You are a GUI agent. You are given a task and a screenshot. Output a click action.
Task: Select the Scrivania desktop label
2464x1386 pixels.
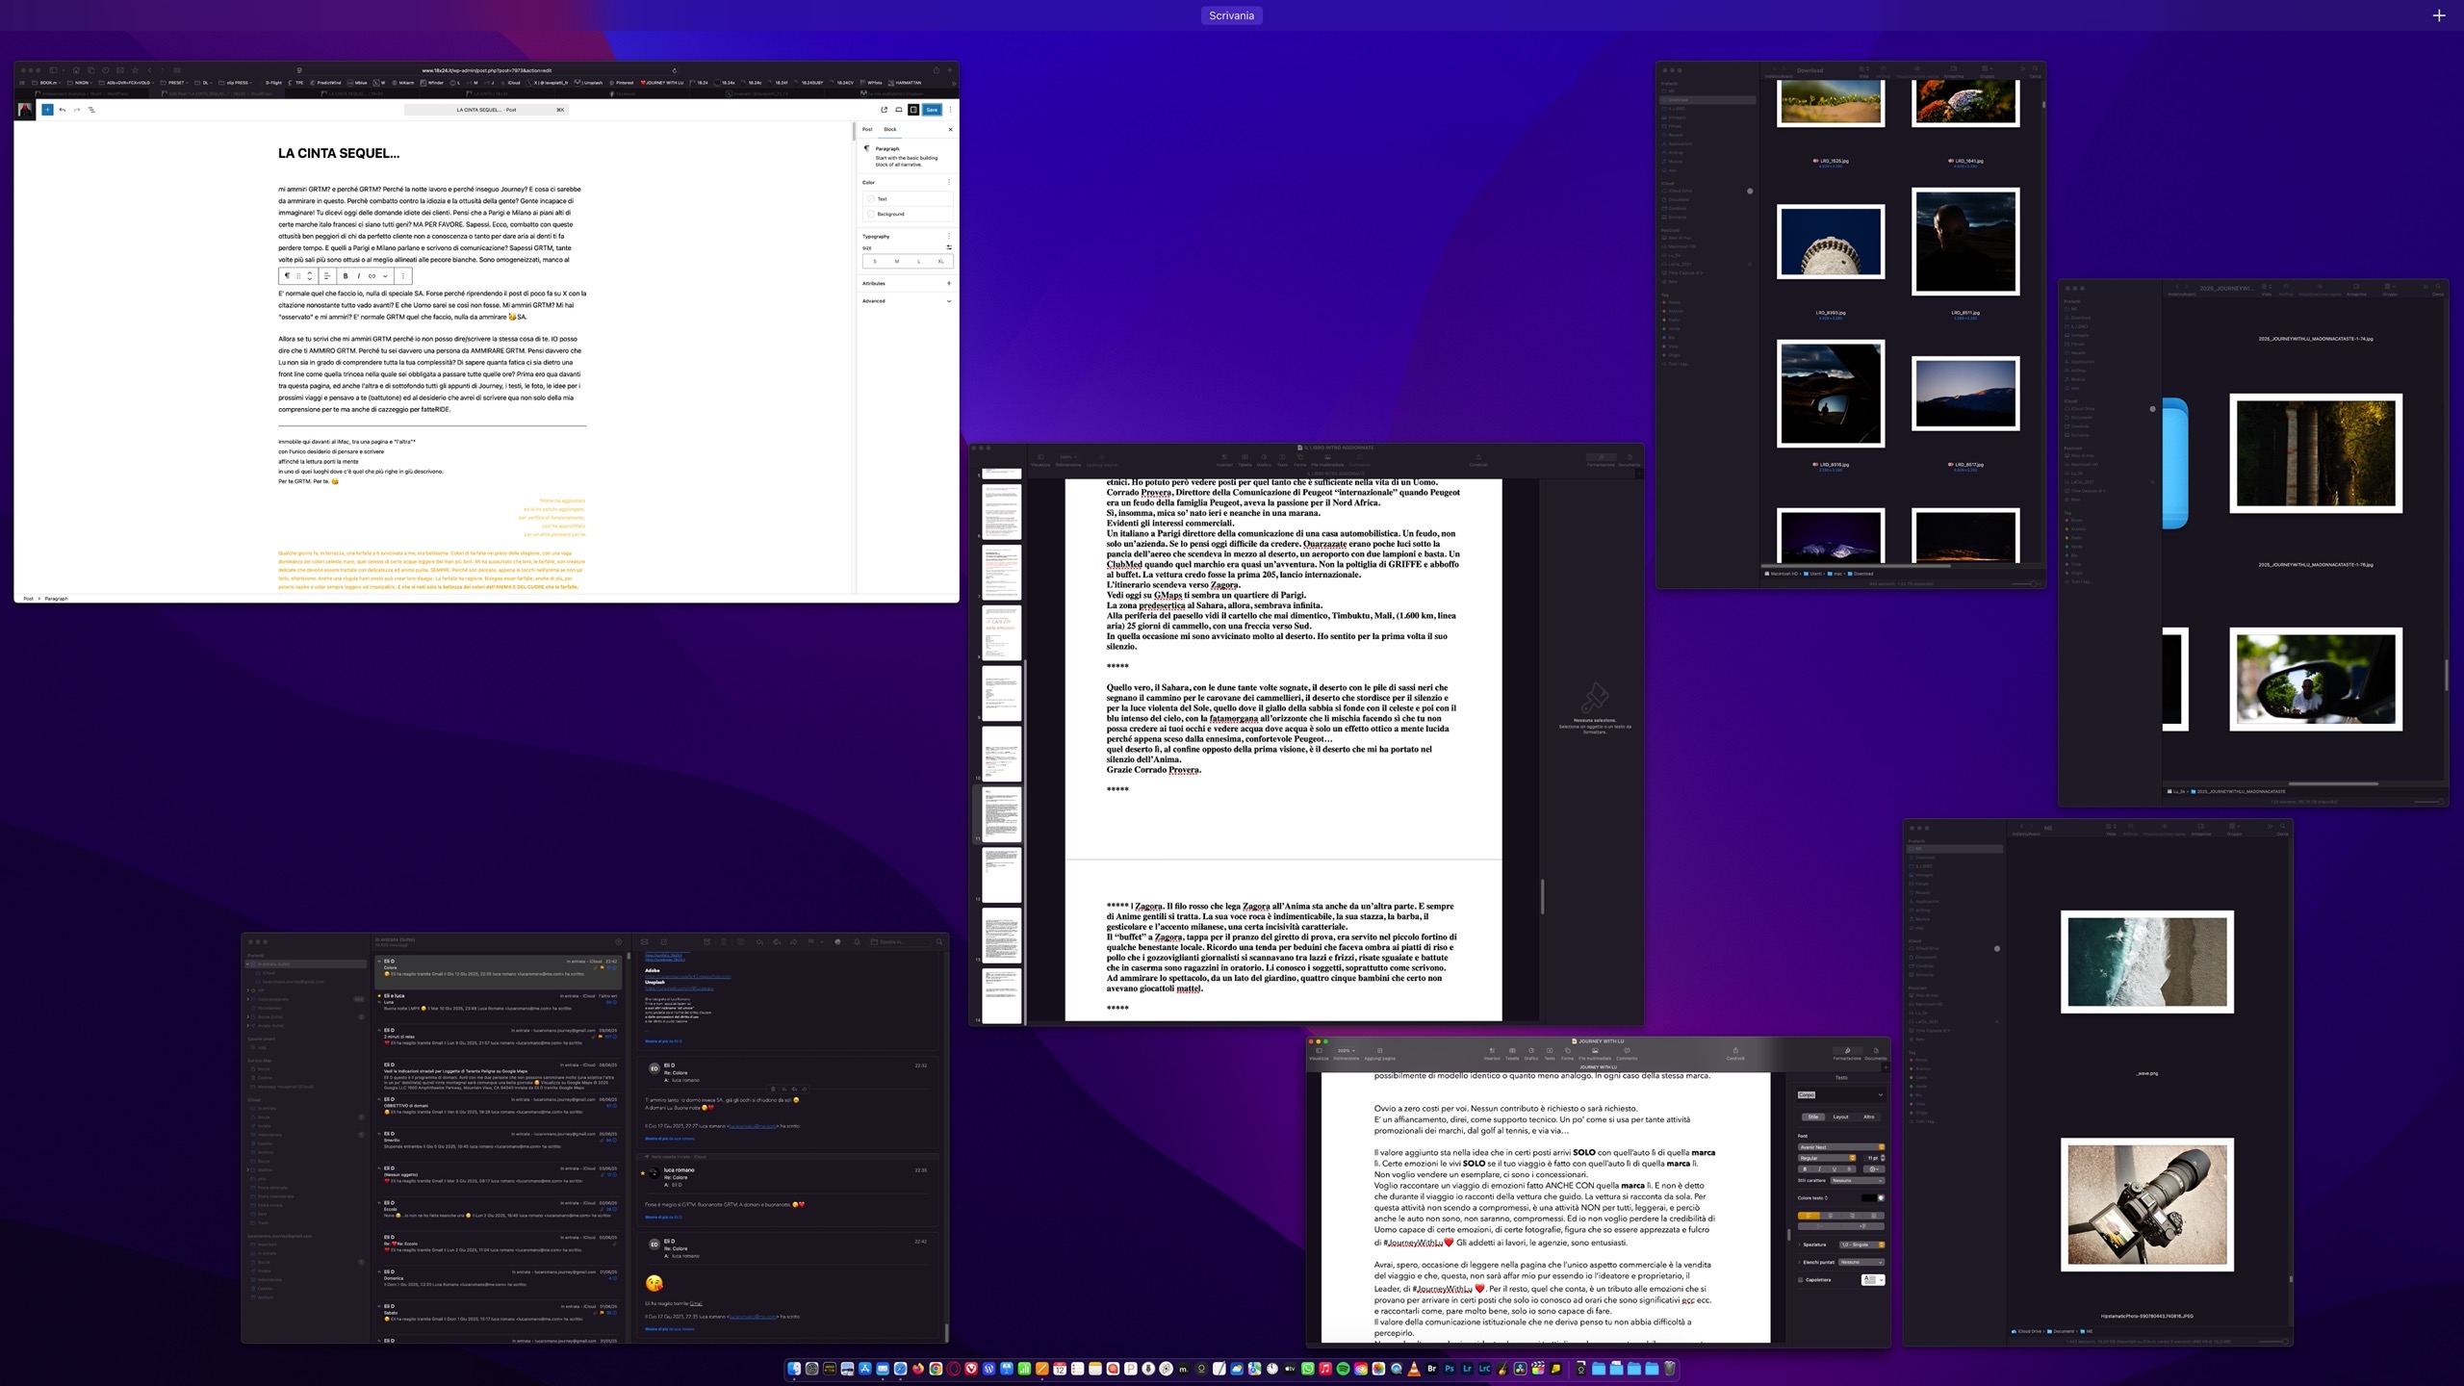[1231, 15]
